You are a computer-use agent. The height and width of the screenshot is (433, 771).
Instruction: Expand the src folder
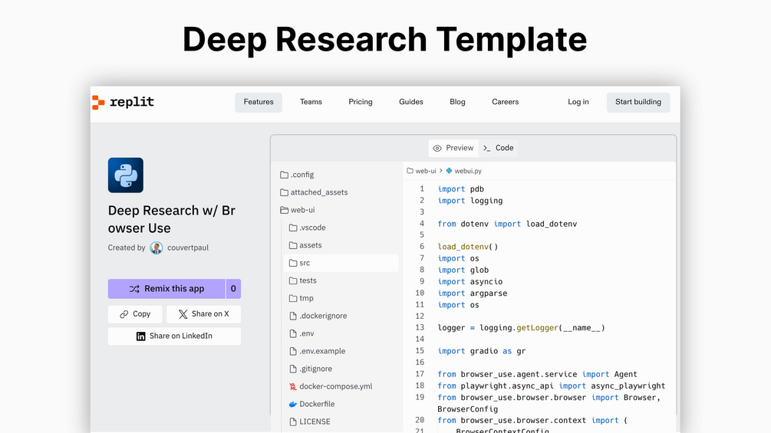click(x=341, y=263)
